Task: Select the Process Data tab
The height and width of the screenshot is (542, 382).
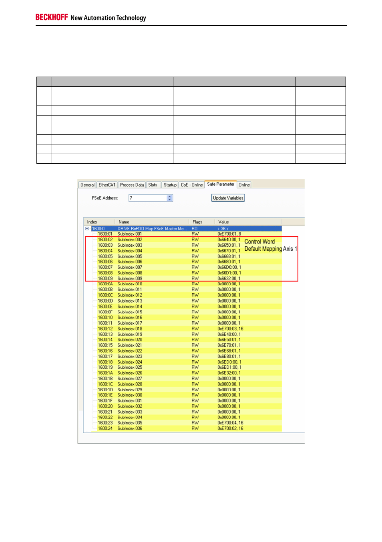Action: coord(132,185)
